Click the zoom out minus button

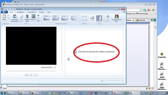click(x=107, y=81)
